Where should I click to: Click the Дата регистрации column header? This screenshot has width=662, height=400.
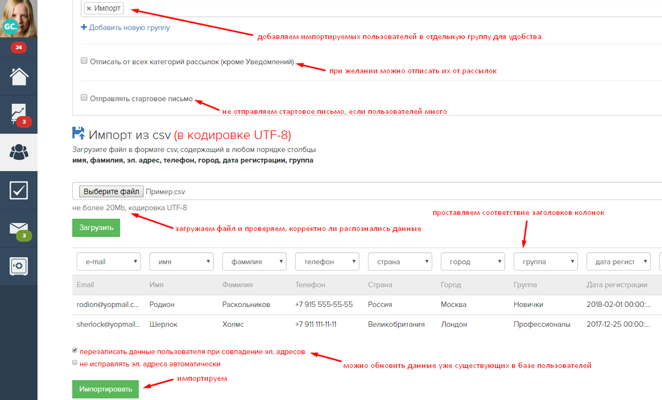(617, 285)
